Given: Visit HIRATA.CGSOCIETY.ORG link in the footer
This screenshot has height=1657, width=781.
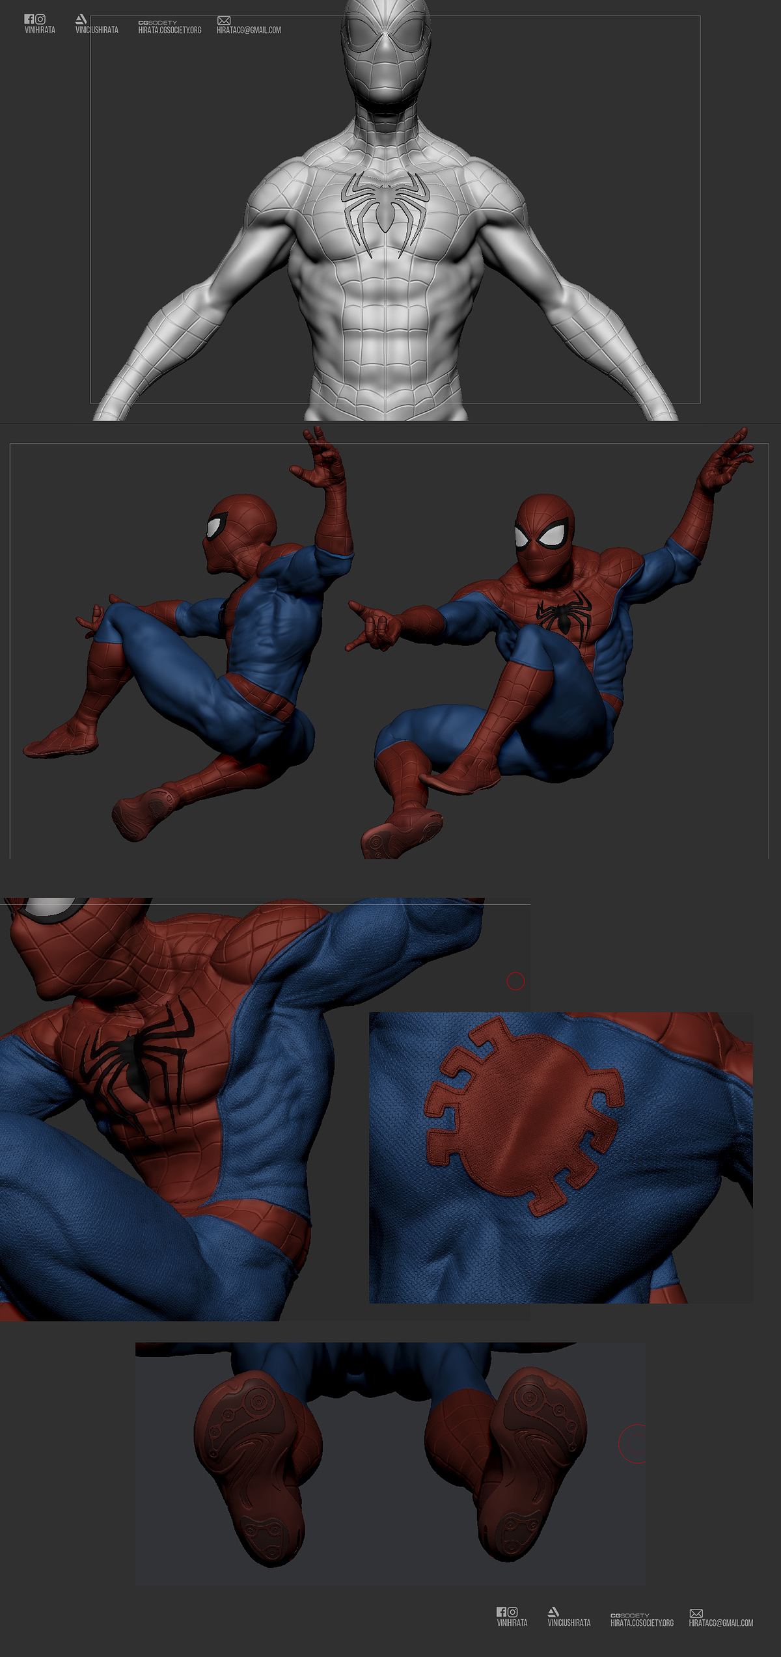Looking at the screenshot, I should tap(642, 1623).
